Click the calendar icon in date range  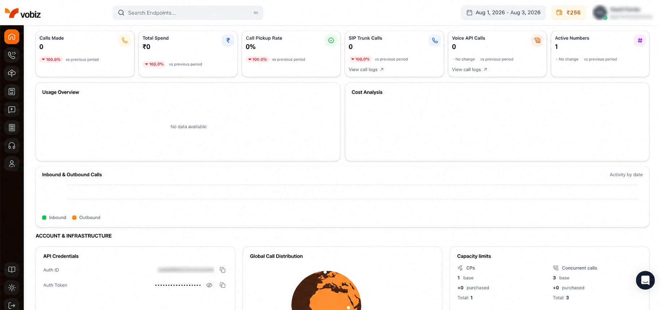pyautogui.click(x=469, y=13)
